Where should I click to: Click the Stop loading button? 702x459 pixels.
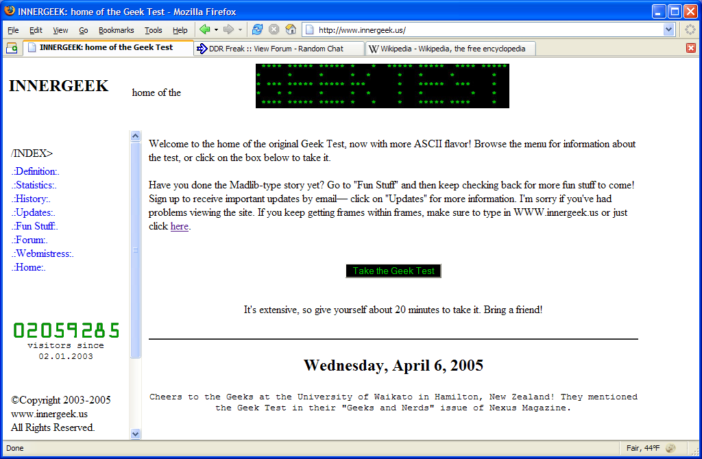[x=274, y=29]
